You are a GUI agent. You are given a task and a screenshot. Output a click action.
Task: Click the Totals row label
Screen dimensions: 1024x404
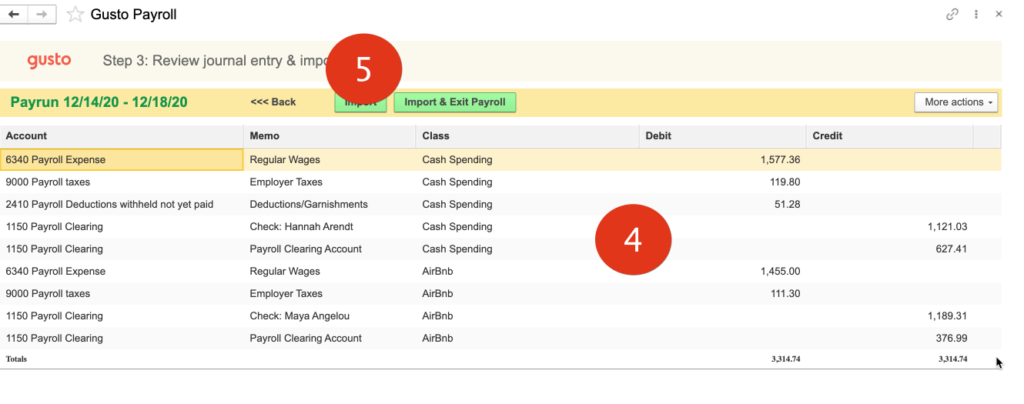[16, 359]
